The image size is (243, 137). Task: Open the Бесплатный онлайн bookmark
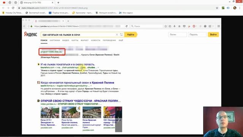click(x=36, y=13)
